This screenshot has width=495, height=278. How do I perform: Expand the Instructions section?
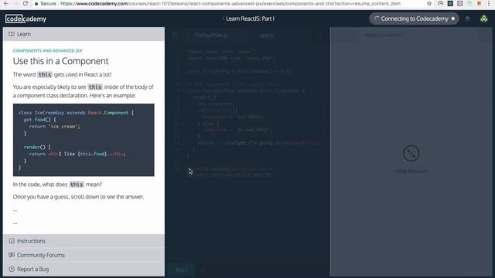click(84, 241)
